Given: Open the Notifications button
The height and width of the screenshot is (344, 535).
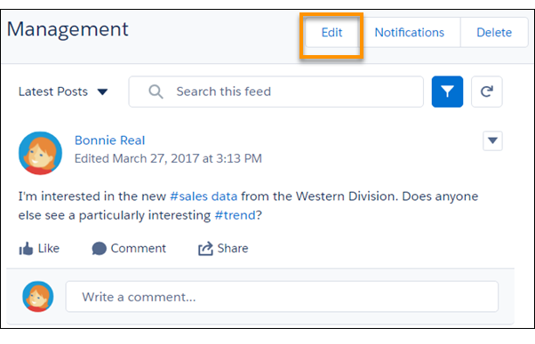Looking at the screenshot, I should pos(410,33).
